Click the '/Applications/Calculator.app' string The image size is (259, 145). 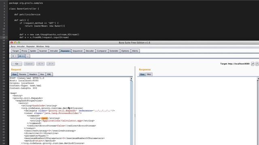coord(62,121)
